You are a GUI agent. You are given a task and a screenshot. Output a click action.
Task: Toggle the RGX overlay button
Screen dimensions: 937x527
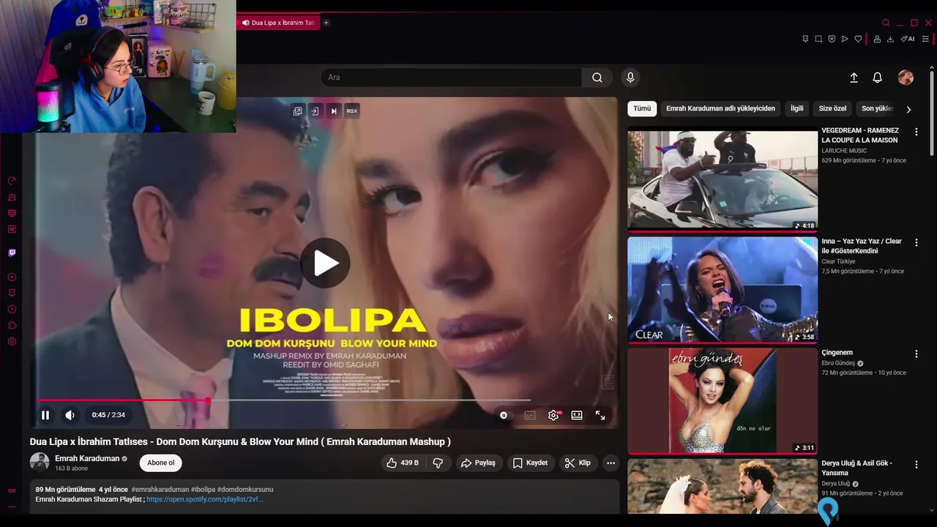click(352, 111)
